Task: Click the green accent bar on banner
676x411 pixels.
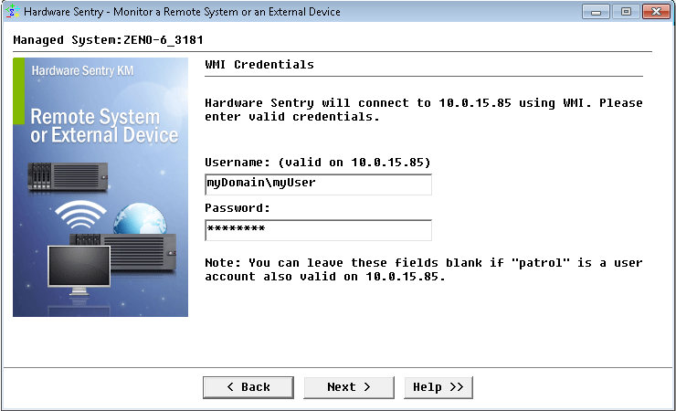Action: click(x=18, y=91)
